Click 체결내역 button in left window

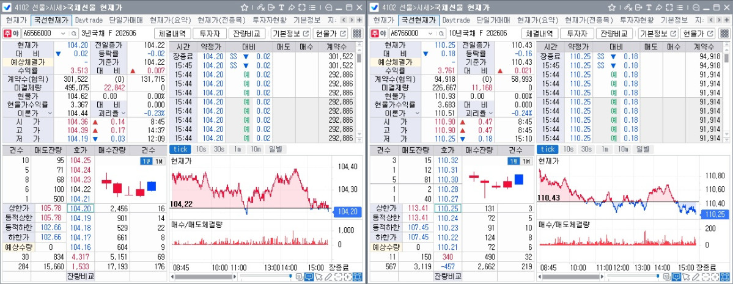172,34
